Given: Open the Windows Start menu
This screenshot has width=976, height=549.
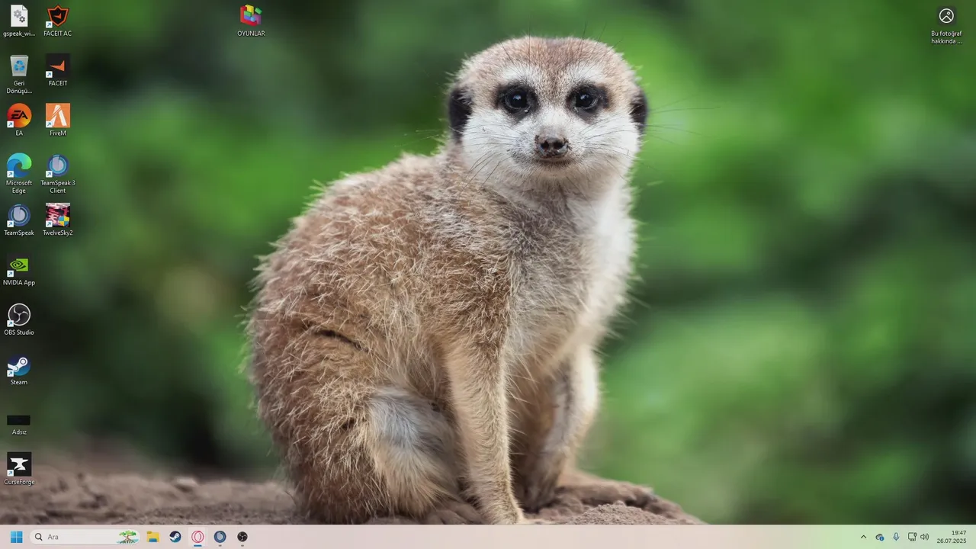Looking at the screenshot, I should tap(16, 537).
